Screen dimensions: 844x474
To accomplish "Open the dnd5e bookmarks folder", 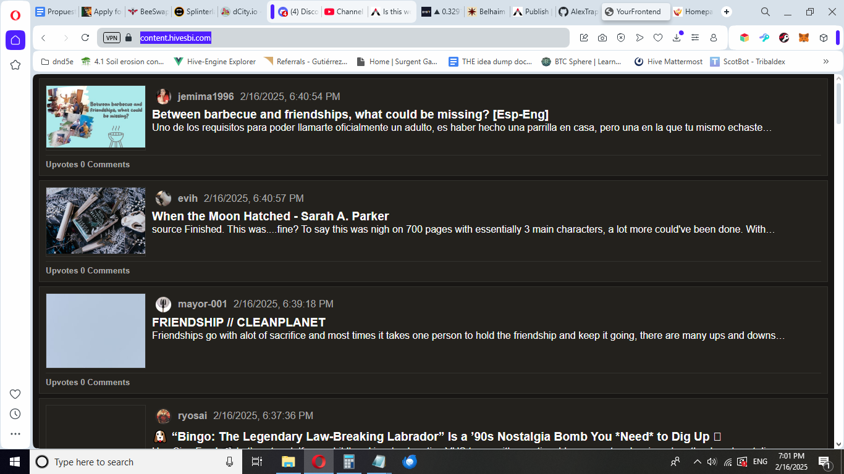I will click(x=57, y=62).
